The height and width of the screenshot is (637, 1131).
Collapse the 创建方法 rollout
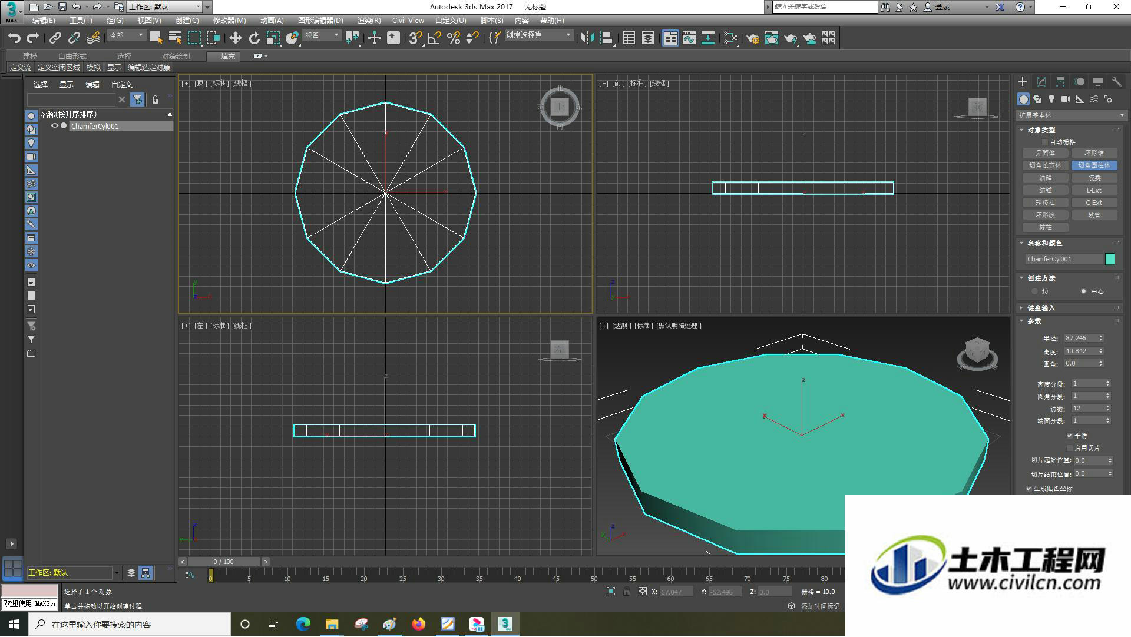coord(1041,278)
